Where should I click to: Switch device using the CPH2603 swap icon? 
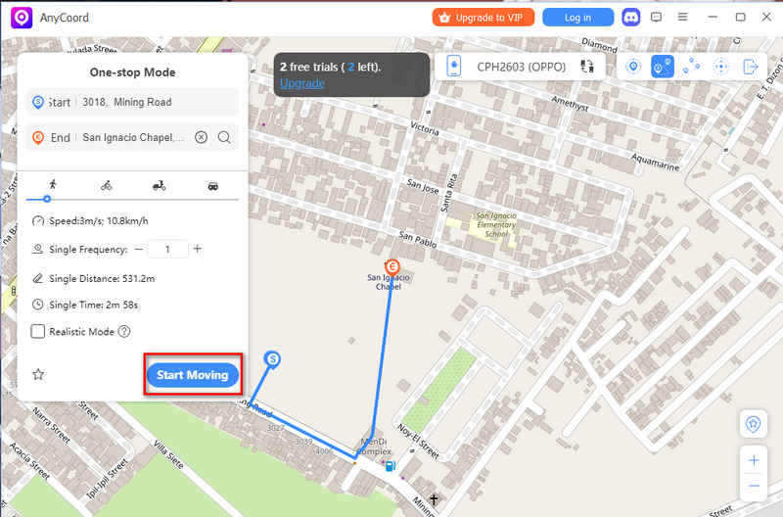click(x=587, y=67)
